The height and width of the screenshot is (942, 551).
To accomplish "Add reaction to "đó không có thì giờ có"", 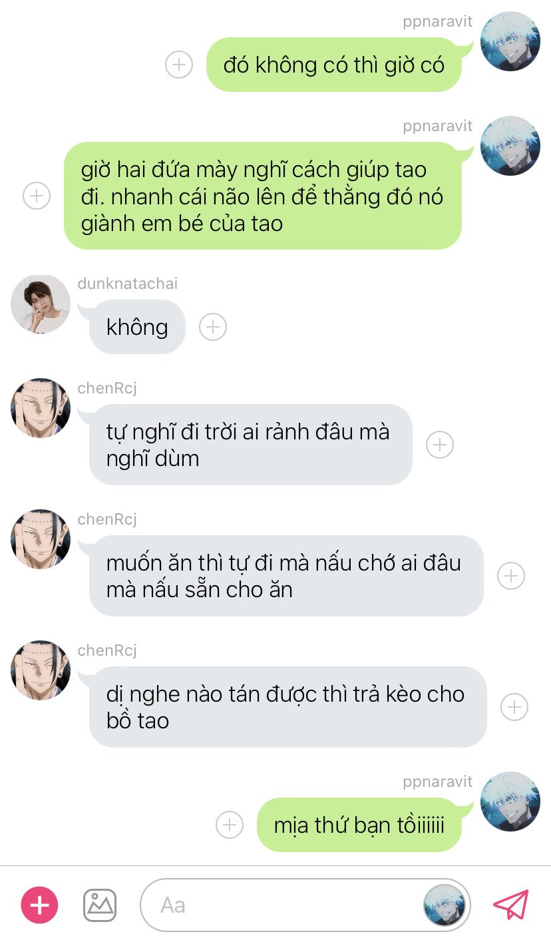I will 178,65.
